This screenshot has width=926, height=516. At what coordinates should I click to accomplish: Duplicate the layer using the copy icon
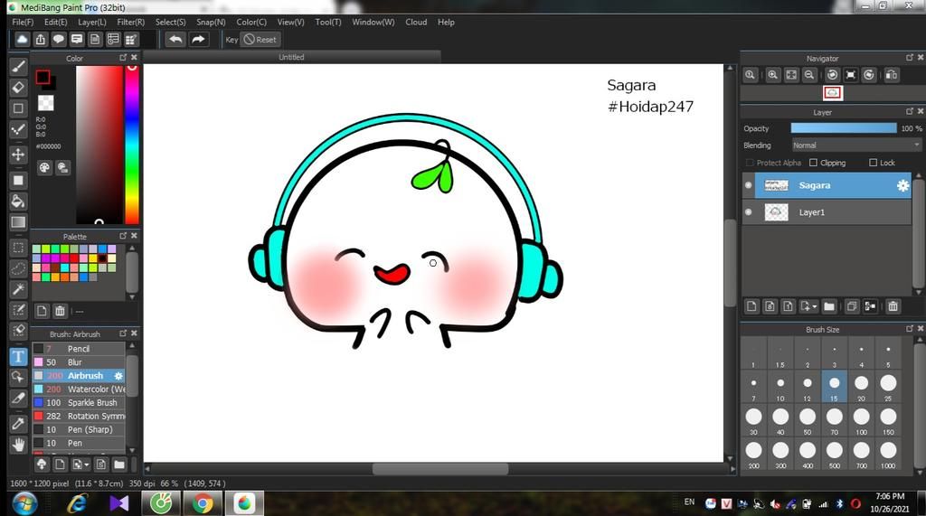pos(852,305)
